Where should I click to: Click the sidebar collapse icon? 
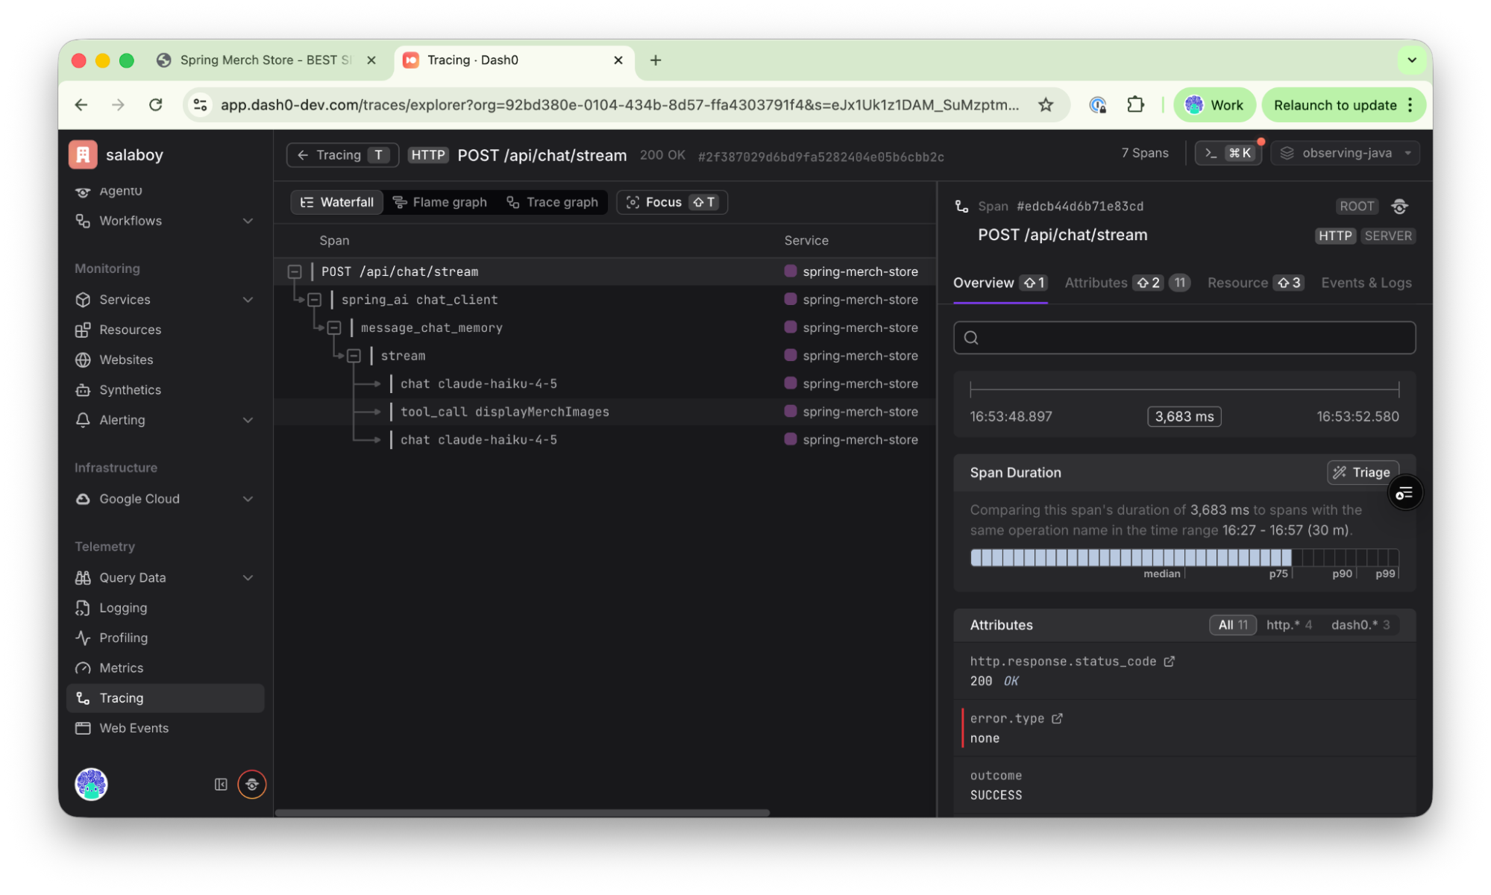point(221,784)
